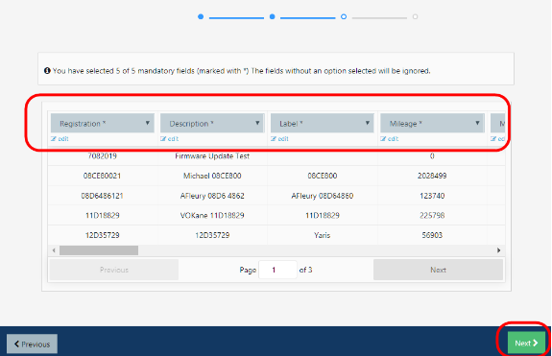Select cell Michael 08CE800
This screenshot has width=552, height=356.
pos(212,176)
